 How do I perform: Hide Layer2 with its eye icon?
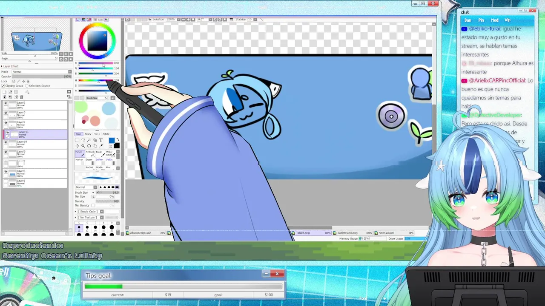(x=6, y=104)
